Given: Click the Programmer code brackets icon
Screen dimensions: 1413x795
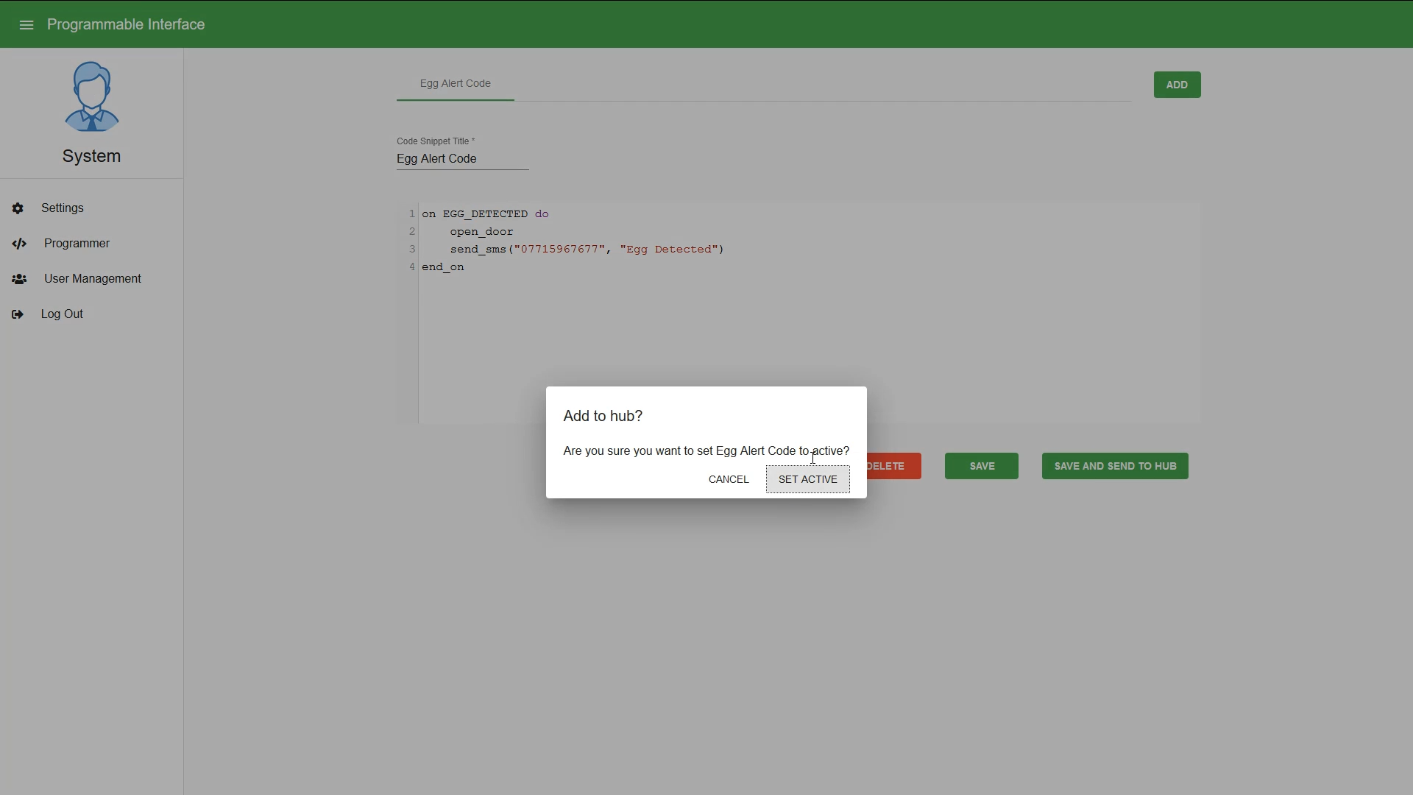Looking at the screenshot, I should click(19, 244).
